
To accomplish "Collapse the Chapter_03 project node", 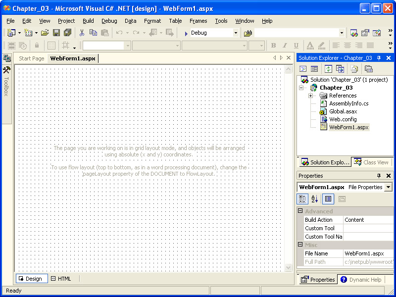I will click(301, 88).
